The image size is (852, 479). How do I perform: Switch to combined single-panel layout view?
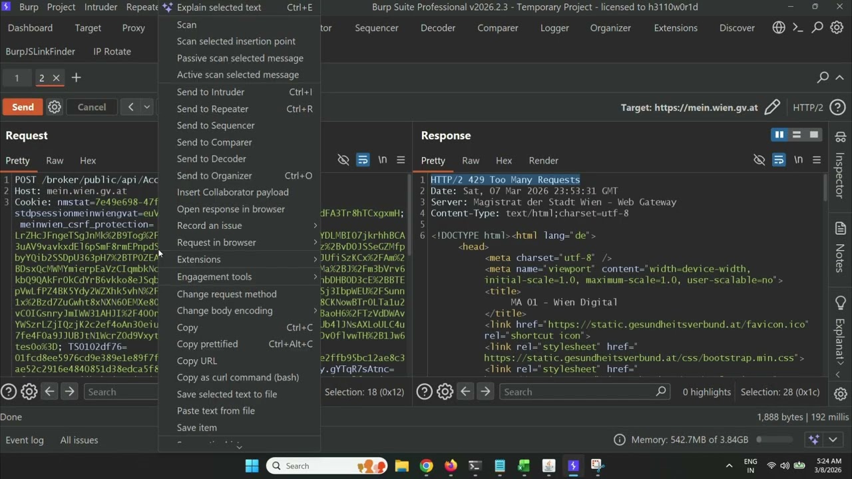(813, 135)
